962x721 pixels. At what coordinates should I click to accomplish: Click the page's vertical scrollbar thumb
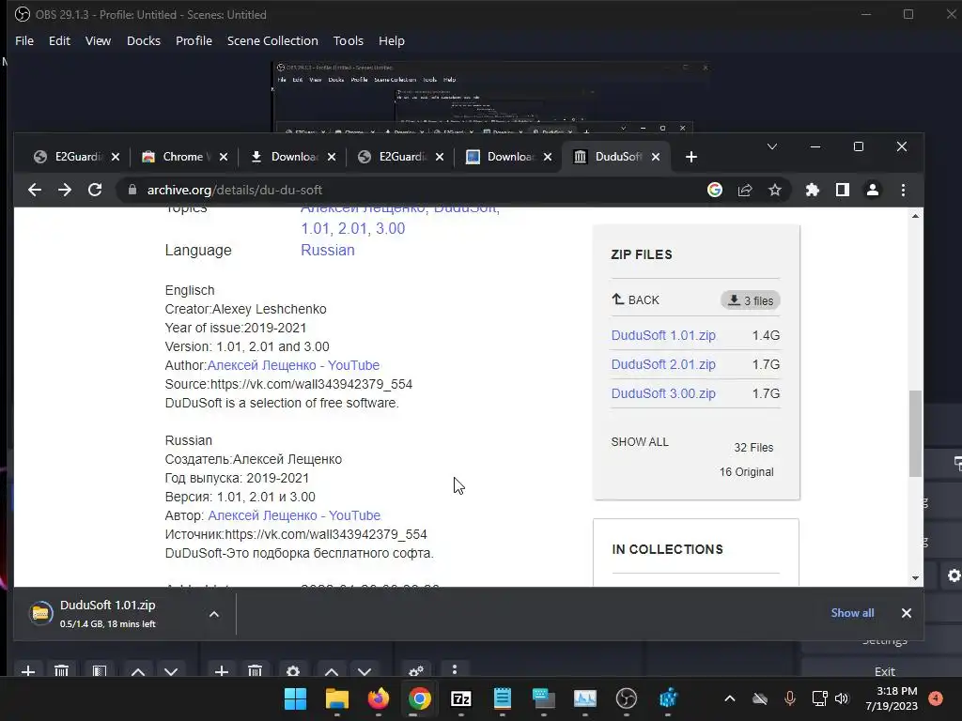click(915, 433)
